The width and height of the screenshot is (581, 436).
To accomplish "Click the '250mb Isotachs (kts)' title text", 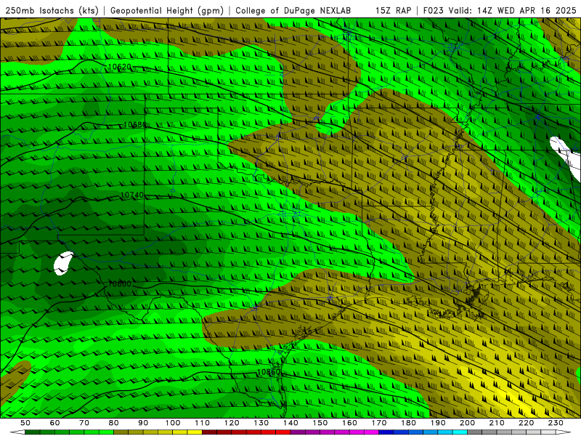I will 52,10.
